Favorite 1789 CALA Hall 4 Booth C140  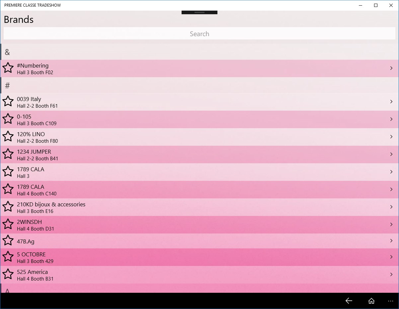coord(8,189)
